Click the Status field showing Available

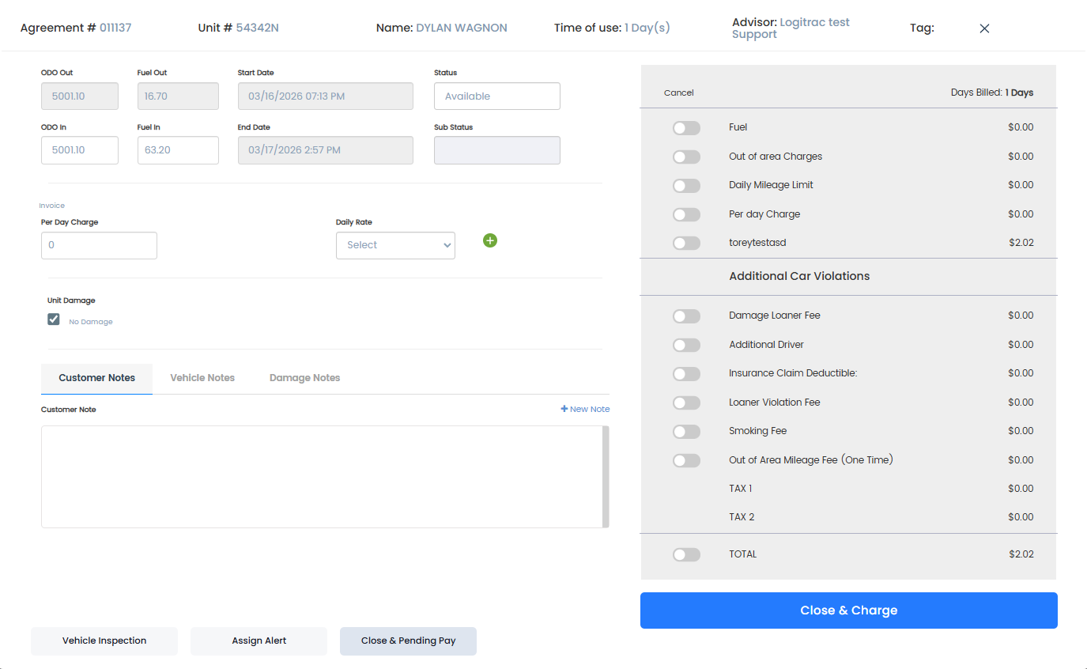[497, 96]
